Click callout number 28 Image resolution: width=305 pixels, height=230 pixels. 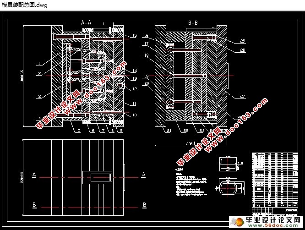pos(243,50)
